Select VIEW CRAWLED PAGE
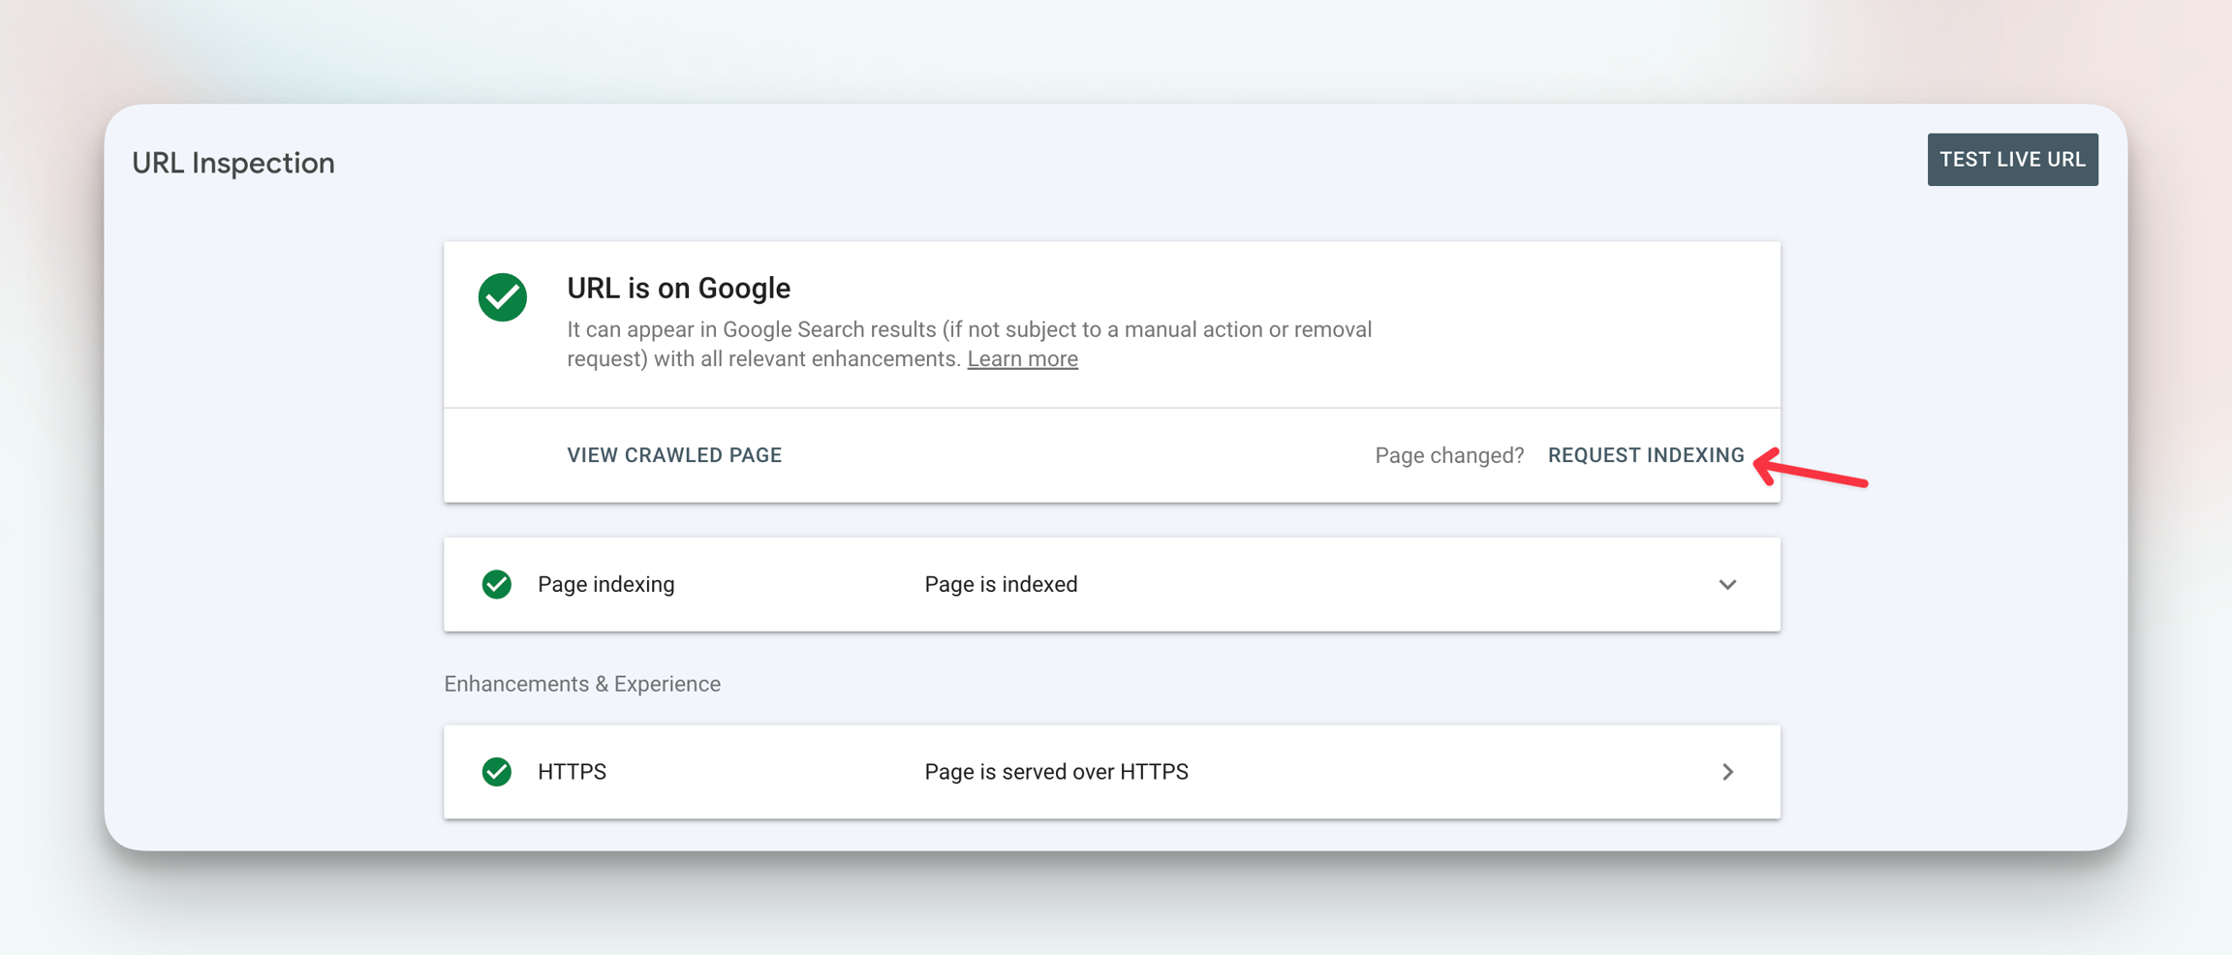Viewport: 2232px width, 955px height. (x=674, y=455)
